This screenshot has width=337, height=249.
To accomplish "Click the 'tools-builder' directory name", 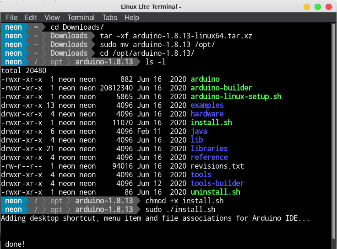I will [217, 183].
